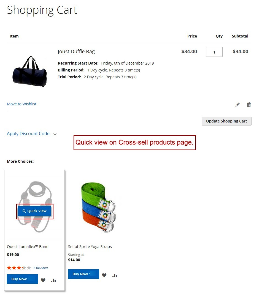Click the chevron next to Apply Discount Code

(55, 134)
